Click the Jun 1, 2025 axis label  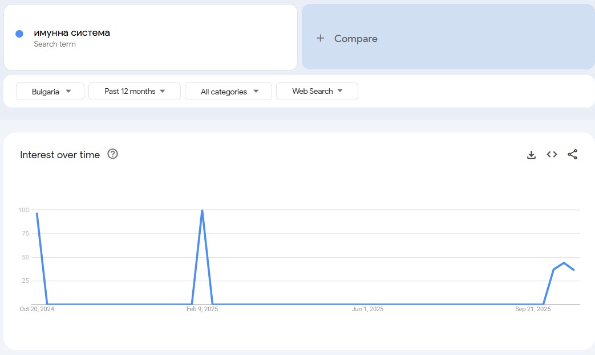[367, 309]
